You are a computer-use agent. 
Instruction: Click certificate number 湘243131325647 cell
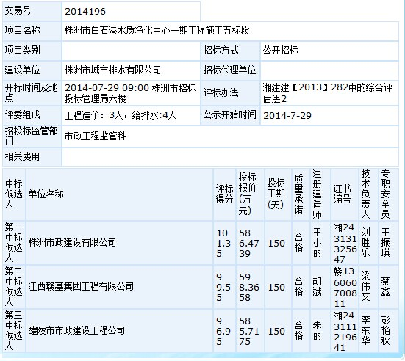coord(345,243)
